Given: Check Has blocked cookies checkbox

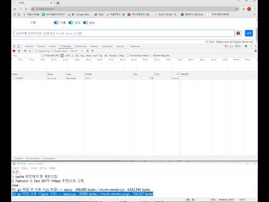Looking at the screenshot, I should pos(128,56).
